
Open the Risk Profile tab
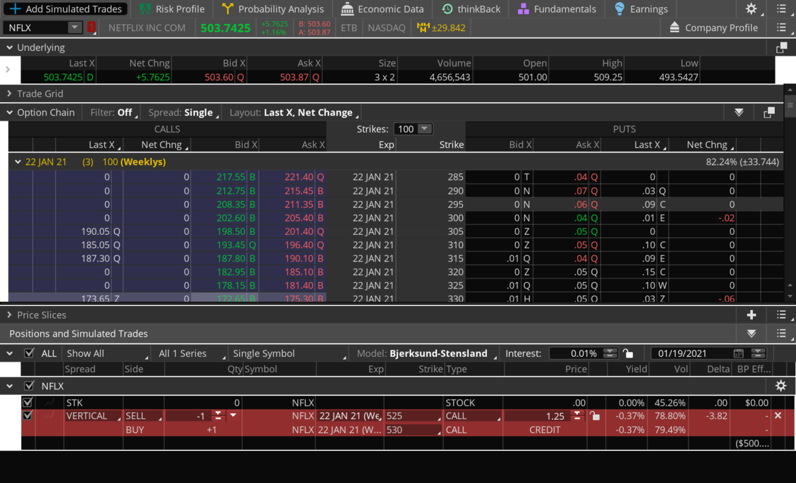tap(172, 9)
